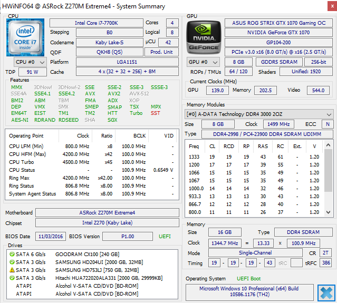Click the SGX feature label
This screenshot has height=303, width=337.
click(112, 120)
